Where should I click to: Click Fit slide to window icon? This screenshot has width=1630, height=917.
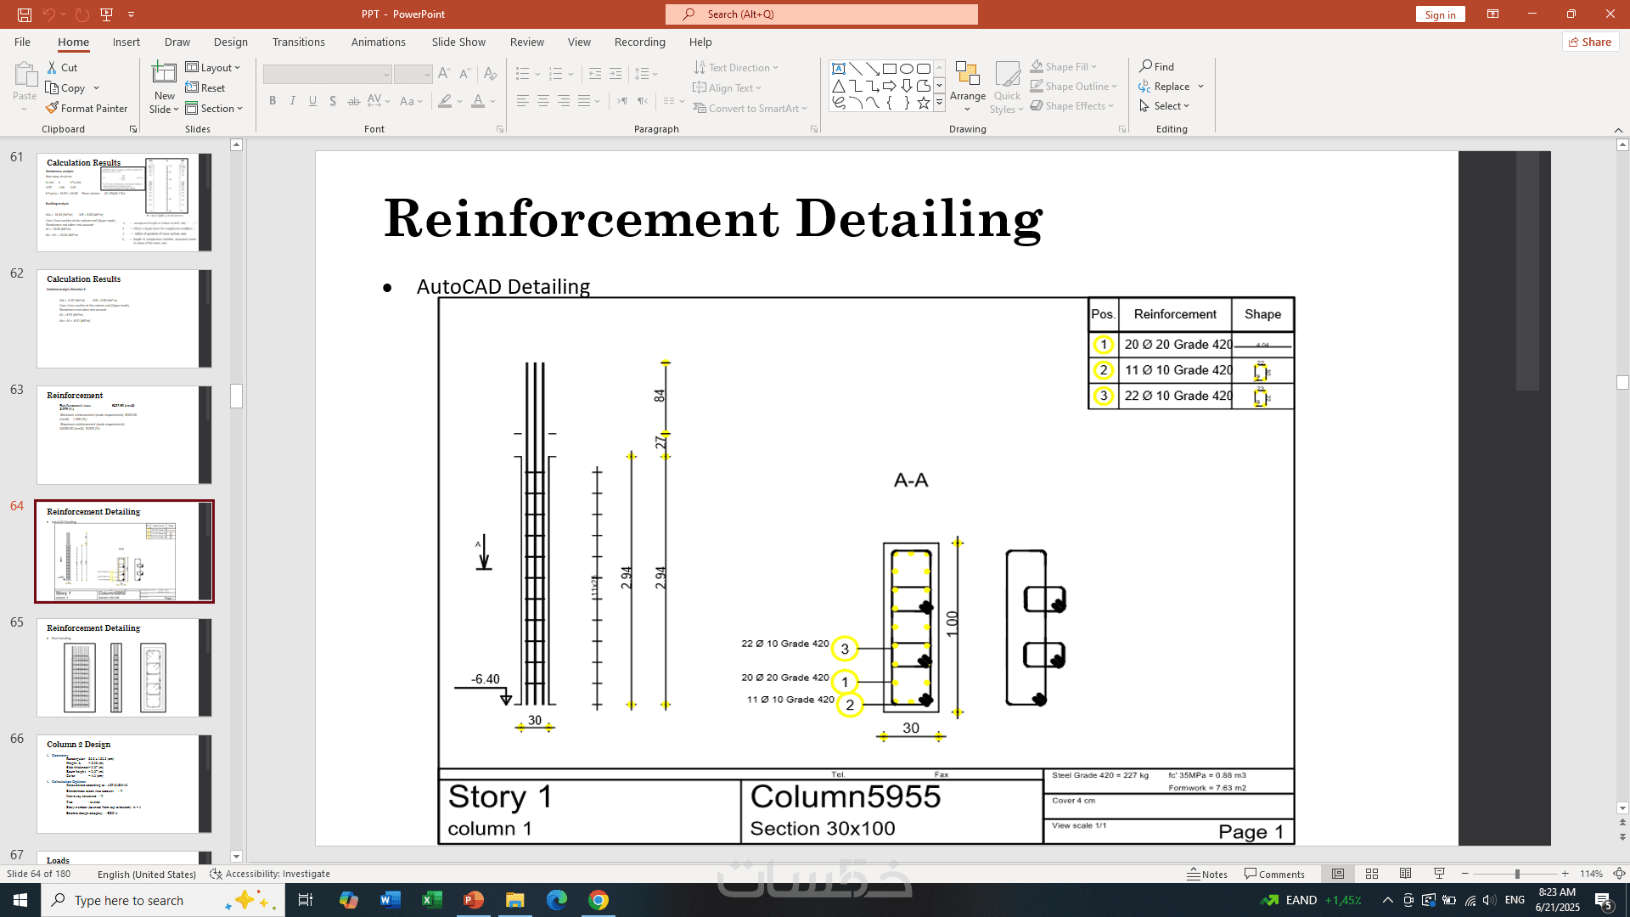coord(1618,874)
